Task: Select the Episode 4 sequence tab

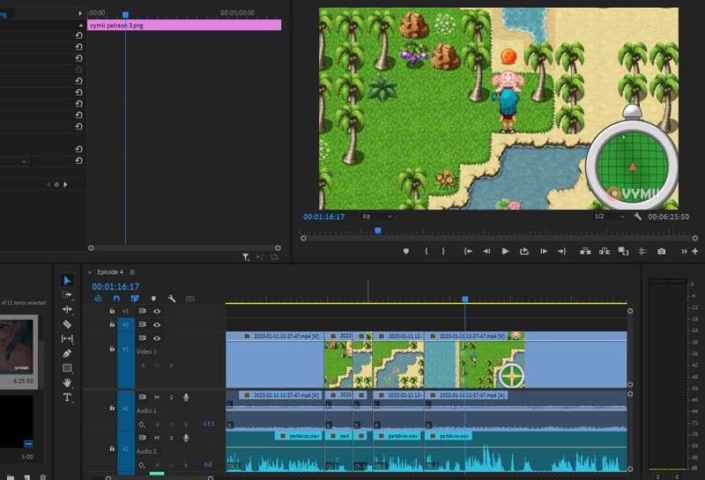Action: point(110,272)
